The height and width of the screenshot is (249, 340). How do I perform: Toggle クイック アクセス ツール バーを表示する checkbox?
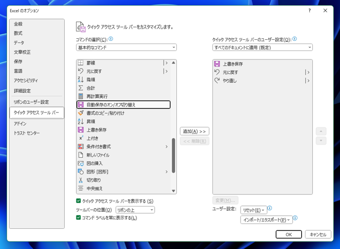tap(79, 201)
